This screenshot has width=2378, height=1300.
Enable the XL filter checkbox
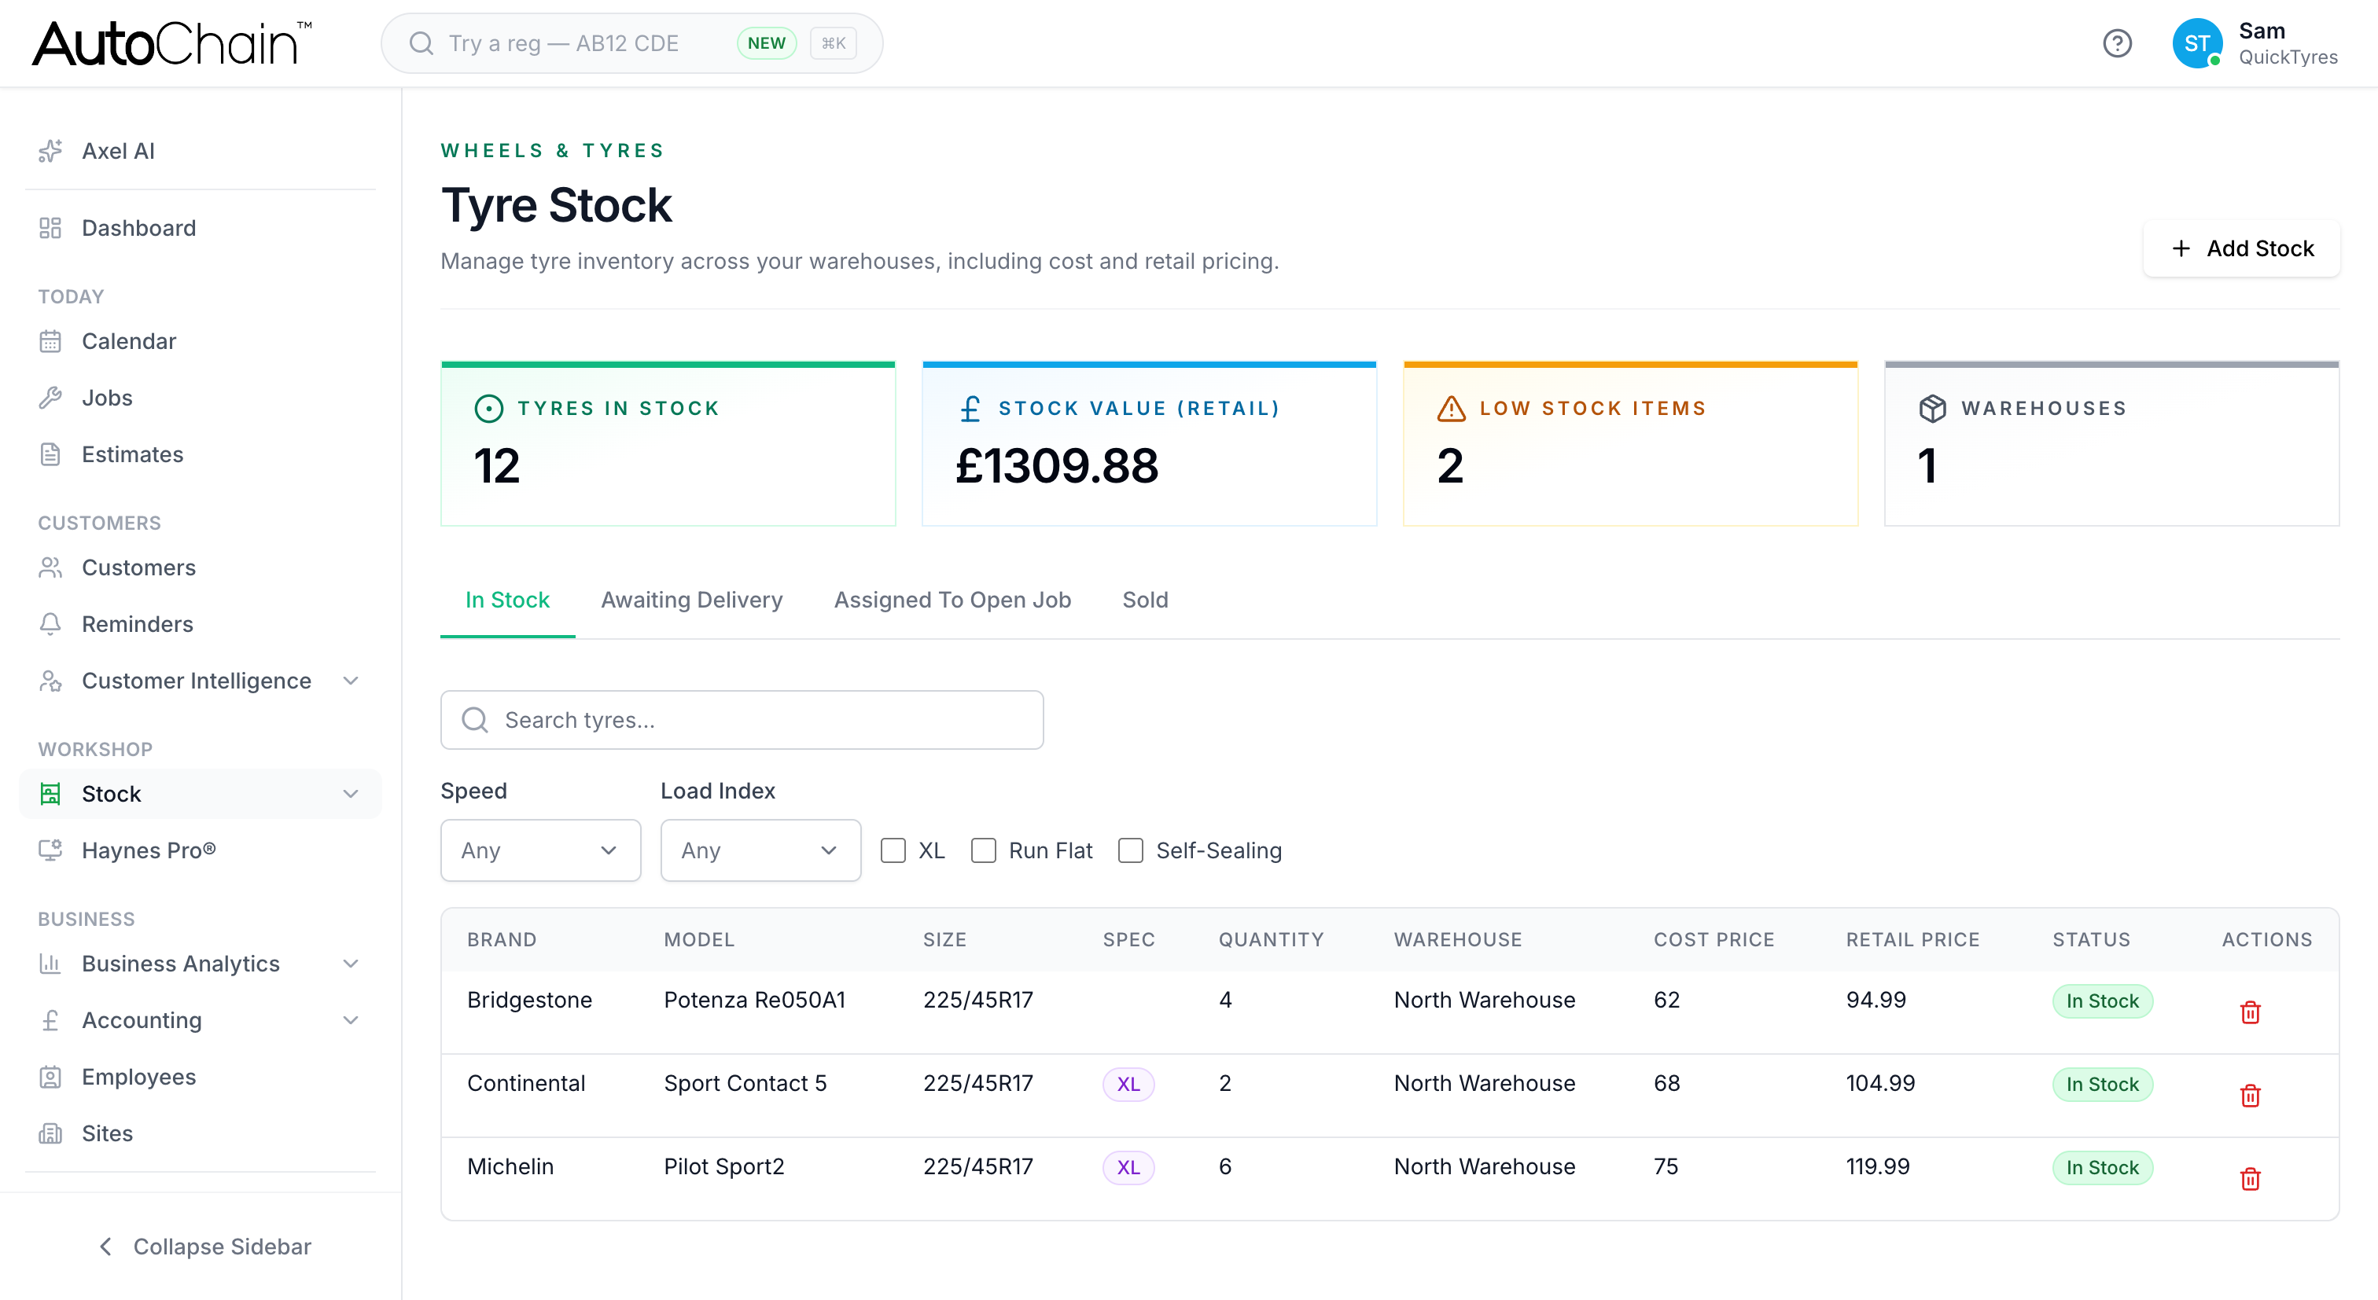pos(893,850)
